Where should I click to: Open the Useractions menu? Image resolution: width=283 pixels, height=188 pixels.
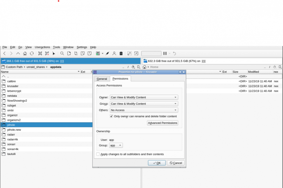click(x=42, y=47)
